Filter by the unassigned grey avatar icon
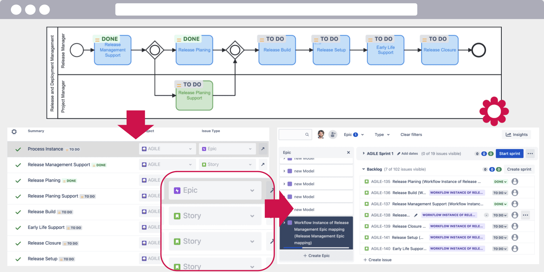544x272 pixels. pyautogui.click(x=333, y=134)
